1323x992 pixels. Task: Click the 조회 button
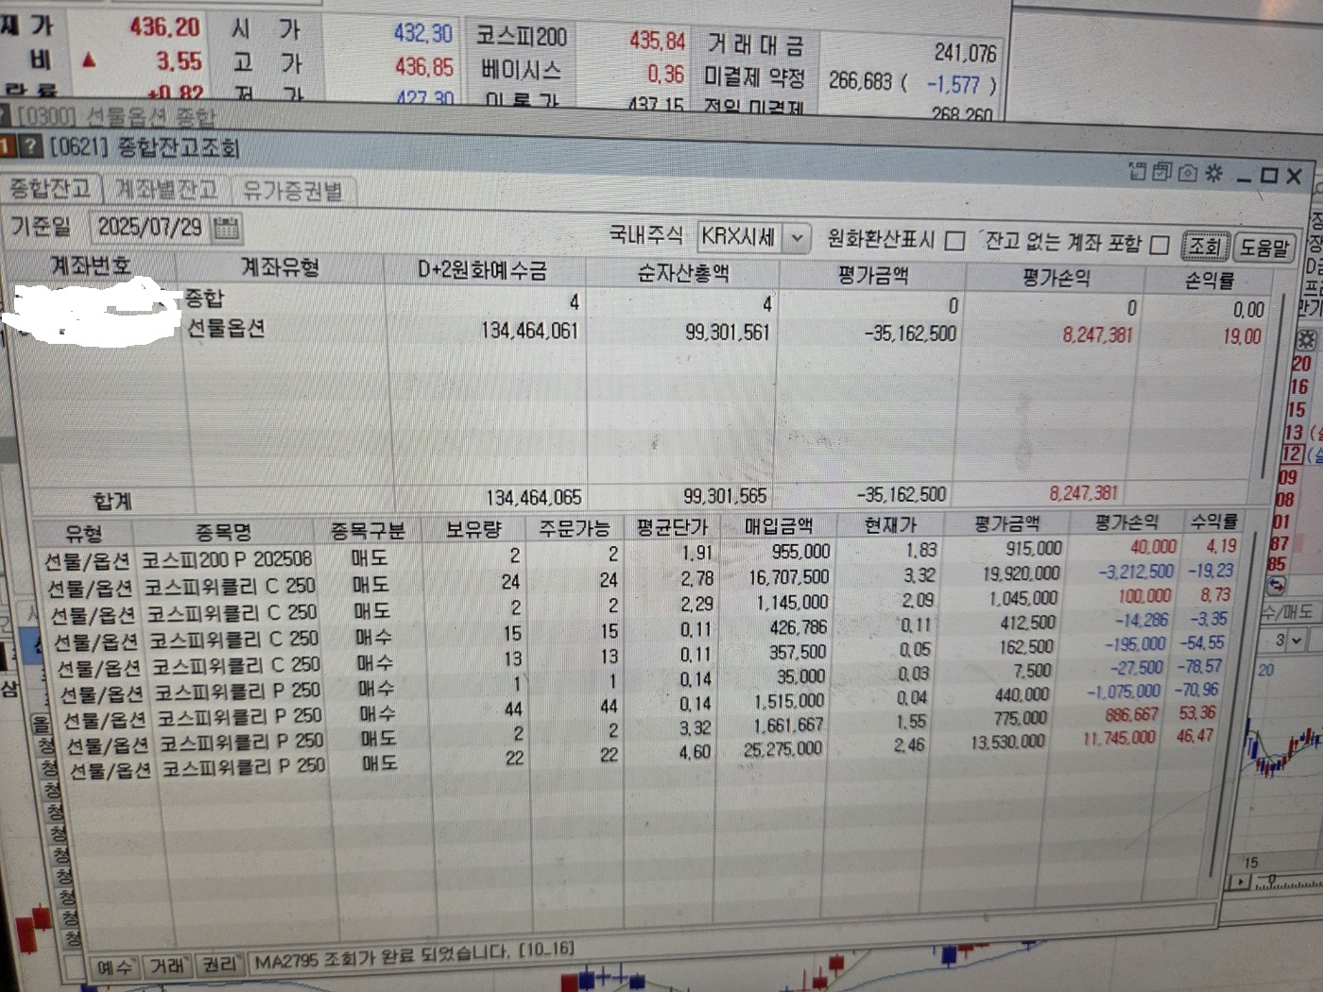tap(1205, 247)
